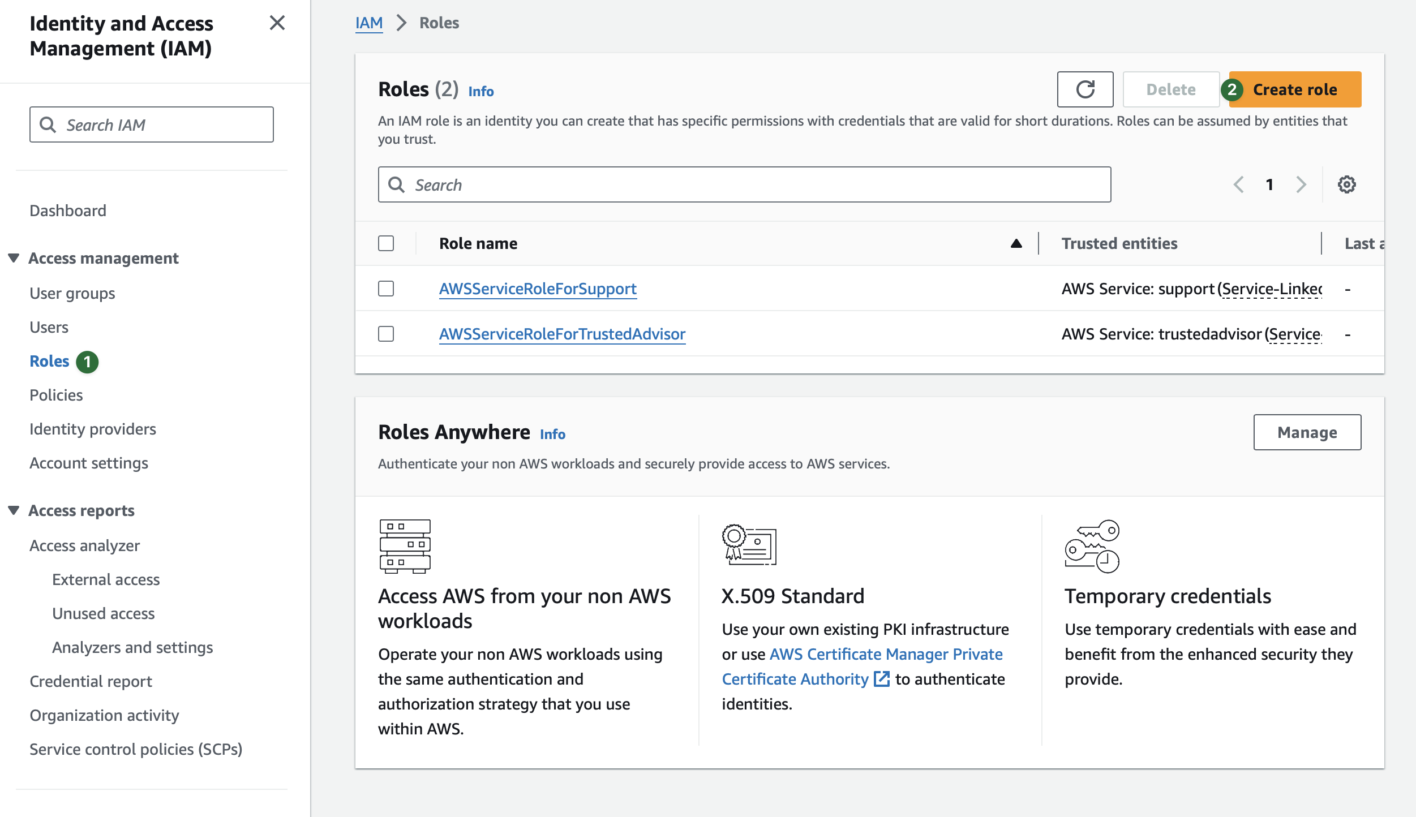Navigate to Users in sidebar

(x=49, y=327)
